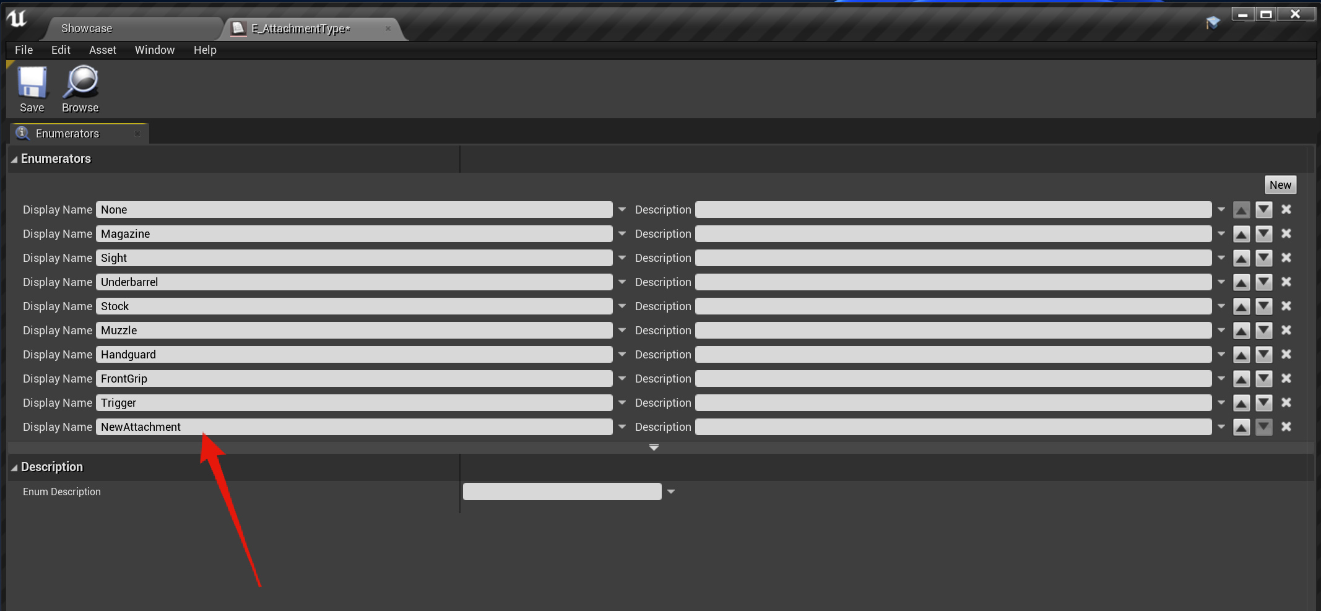The image size is (1321, 611).
Task: Move Sight enumerator down
Action: pyautogui.click(x=1263, y=258)
